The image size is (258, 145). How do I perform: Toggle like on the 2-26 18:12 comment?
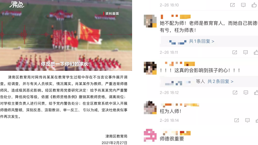tap(256, 92)
